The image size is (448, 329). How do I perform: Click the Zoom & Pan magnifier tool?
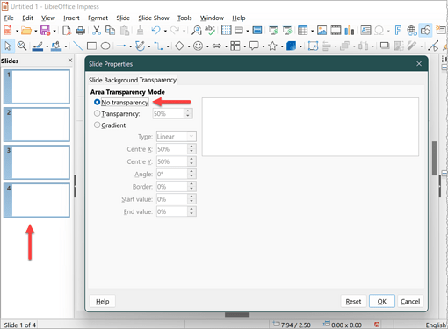click(x=22, y=46)
